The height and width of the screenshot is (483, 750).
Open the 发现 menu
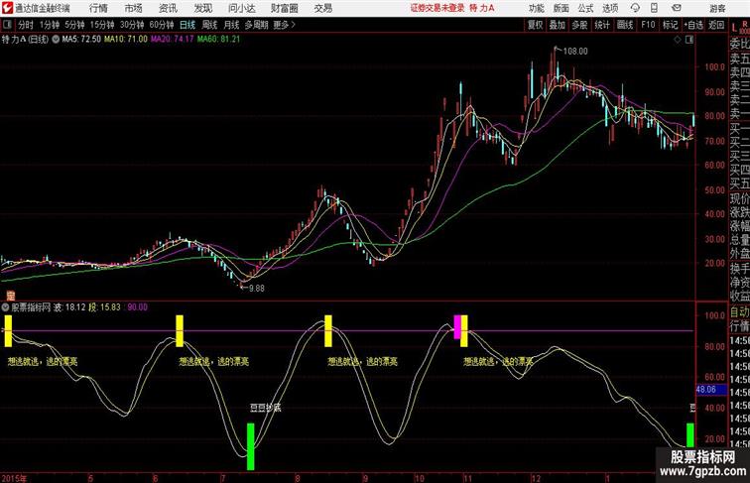(202, 8)
